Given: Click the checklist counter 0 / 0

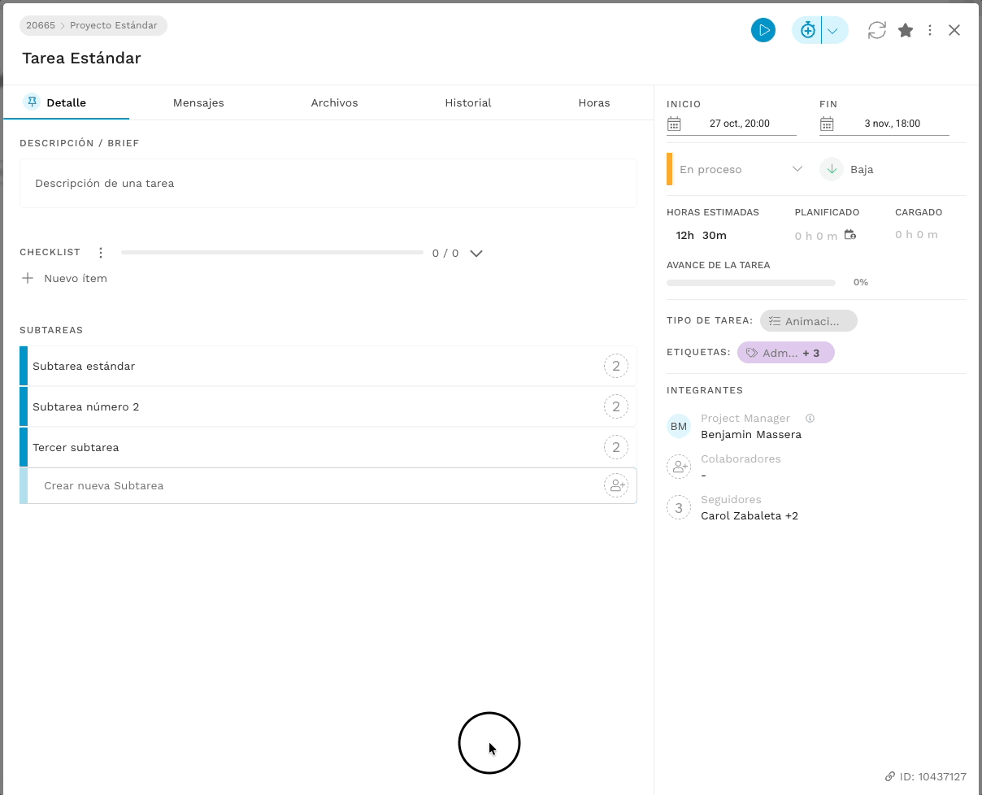Looking at the screenshot, I should click(445, 253).
